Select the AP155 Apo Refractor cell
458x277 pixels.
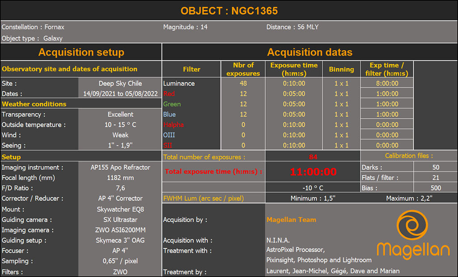pyautogui.click(x=120, y=167)
